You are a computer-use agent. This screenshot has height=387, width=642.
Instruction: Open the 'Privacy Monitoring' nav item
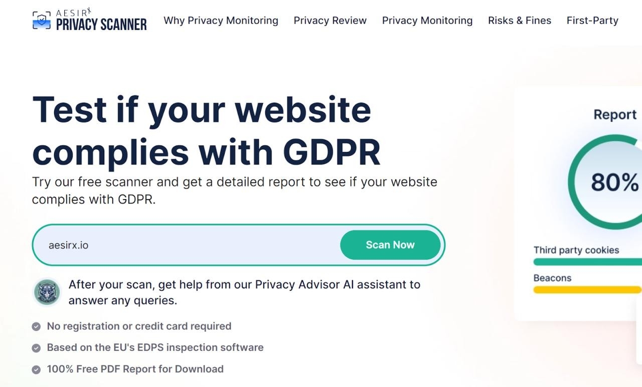tap(427, 21)
